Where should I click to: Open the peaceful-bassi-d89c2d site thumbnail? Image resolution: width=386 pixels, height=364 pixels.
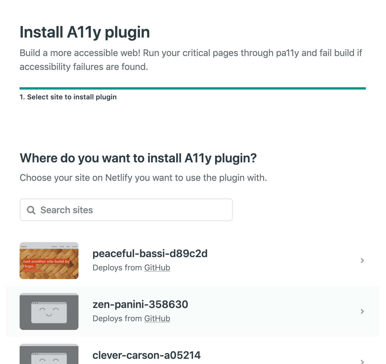pyautogui.click(x=49, y=261)
